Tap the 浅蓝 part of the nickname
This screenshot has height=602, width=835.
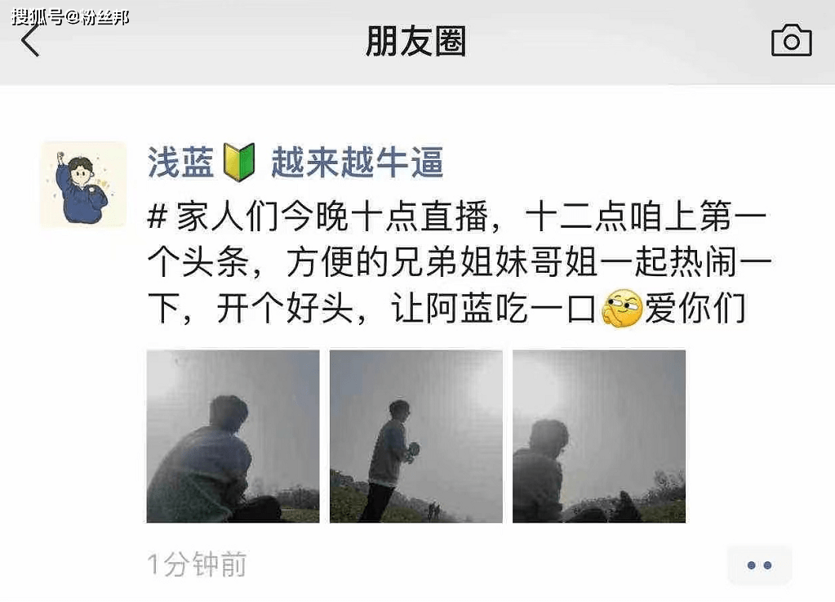pos(181,162)
